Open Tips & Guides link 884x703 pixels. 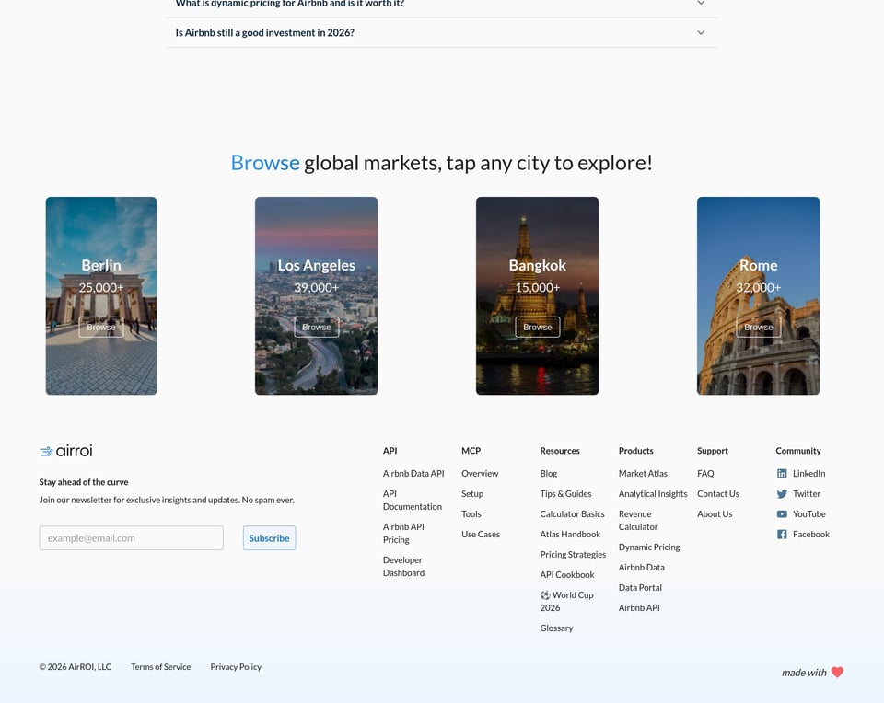[565, 494]
